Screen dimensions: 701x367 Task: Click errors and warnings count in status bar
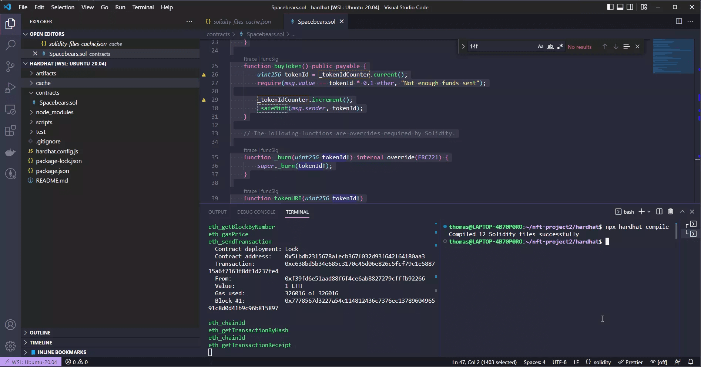click(x=77, y=362)
